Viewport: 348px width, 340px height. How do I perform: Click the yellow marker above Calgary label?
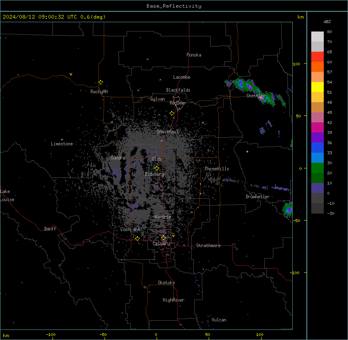pos(164,238)
